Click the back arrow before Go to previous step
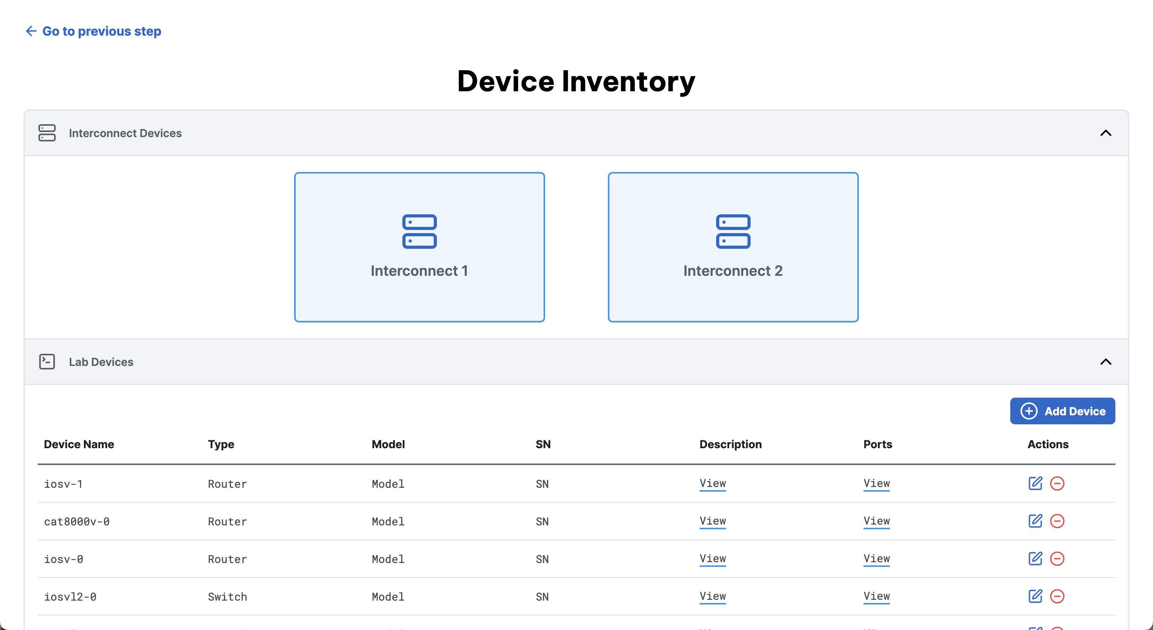1153x630 pixels. click(31, 31)
